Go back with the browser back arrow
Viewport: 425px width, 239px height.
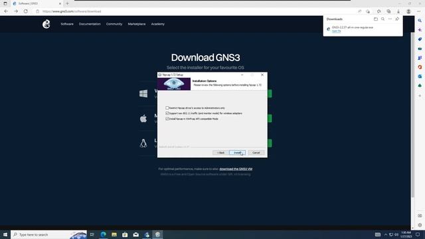pyautogui.click(x=6, y=11)
